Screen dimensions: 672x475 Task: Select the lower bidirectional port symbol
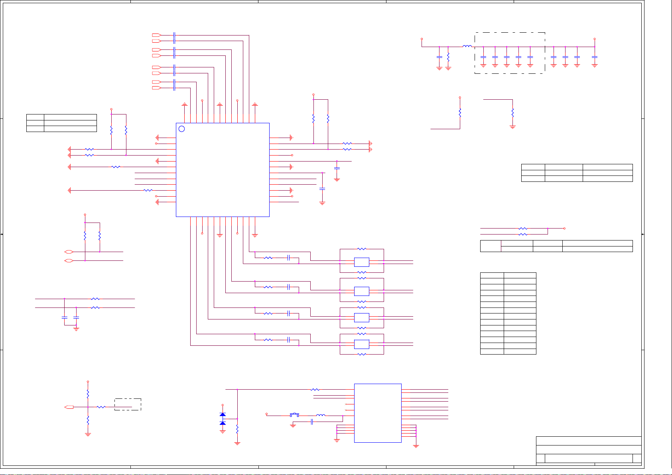pos(69,261)
